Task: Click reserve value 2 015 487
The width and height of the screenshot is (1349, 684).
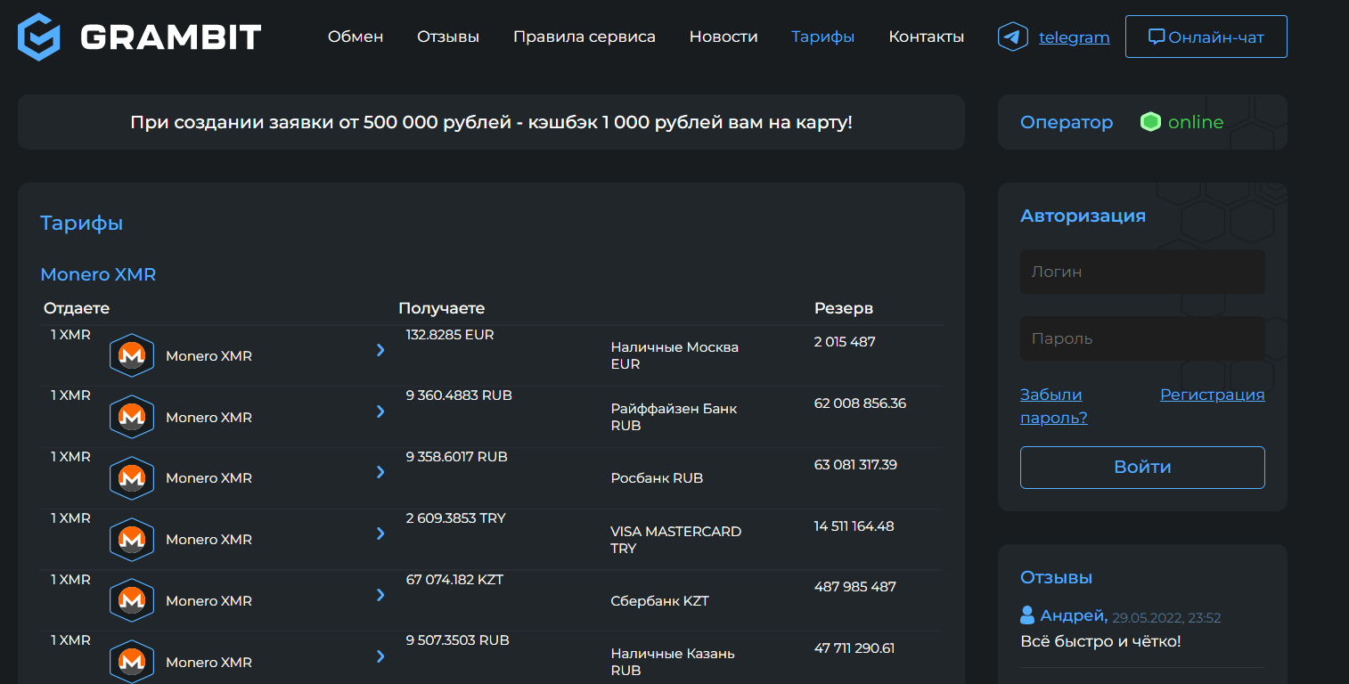Action: click(x=845, y=342)
